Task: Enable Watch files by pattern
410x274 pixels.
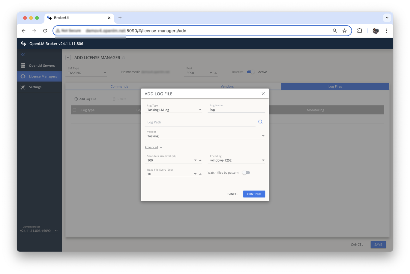Action: tap(246, 172)
